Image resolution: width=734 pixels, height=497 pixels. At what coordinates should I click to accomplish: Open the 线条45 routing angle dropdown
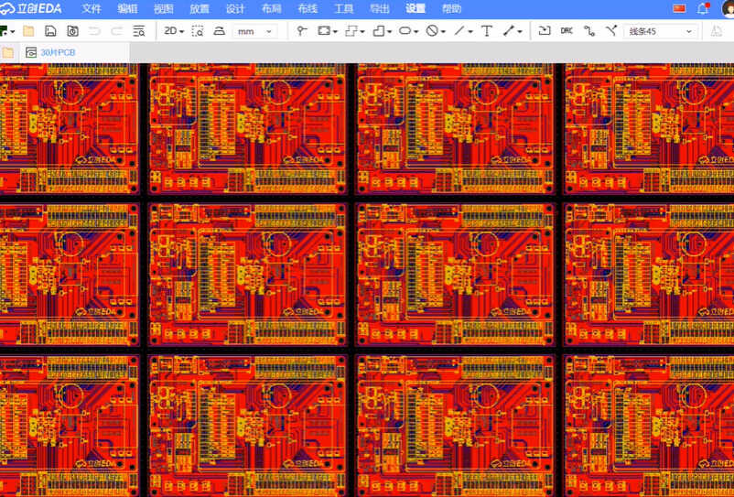coord(661,31)
